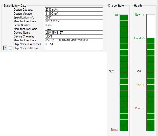The height and width of the screenshot is (136, 158).
Task: Click the Device Name label
Action: click(22, 33)
